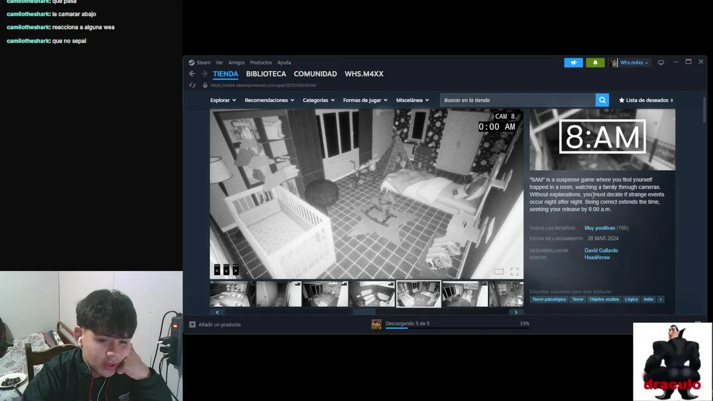Open the Miscelánea dropdown

(x=412, y=100)
